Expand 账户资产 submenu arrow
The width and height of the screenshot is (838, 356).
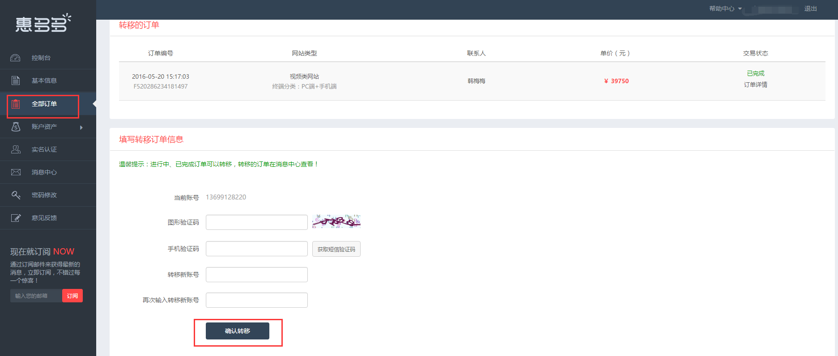tap(81, 127)
